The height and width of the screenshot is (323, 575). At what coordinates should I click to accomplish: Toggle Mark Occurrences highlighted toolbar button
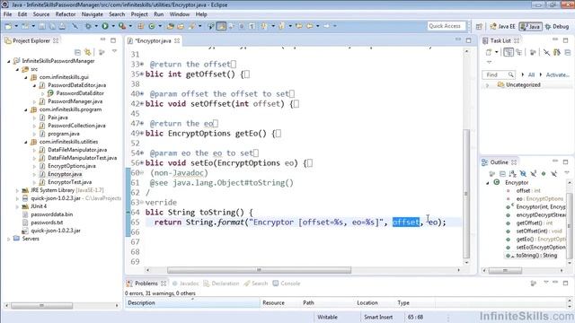[221, 26]
